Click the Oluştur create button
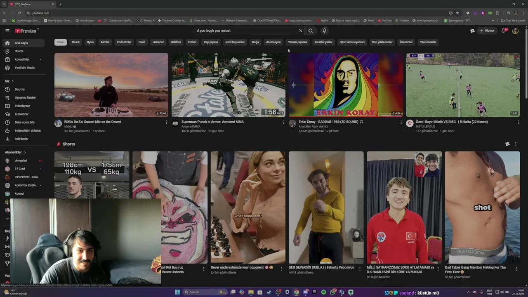The image size is (528, 297). pos(486,31)
